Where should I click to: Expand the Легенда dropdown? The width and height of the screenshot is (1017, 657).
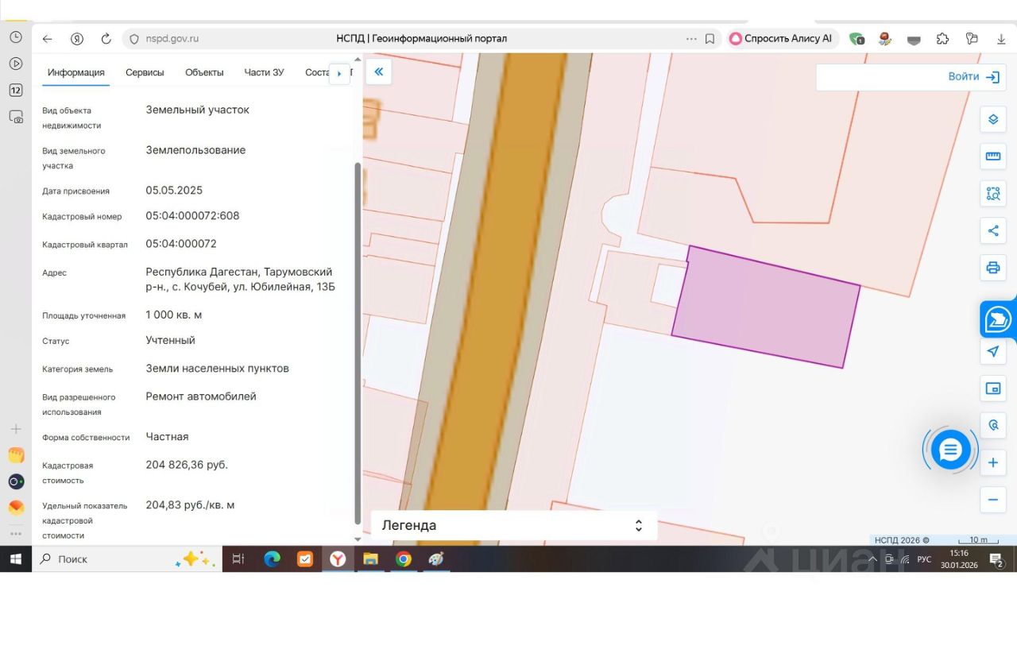pos(514,525)
